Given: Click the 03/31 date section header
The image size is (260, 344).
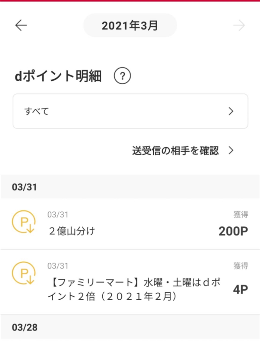Looking at the screenshot, I should 24,187.
